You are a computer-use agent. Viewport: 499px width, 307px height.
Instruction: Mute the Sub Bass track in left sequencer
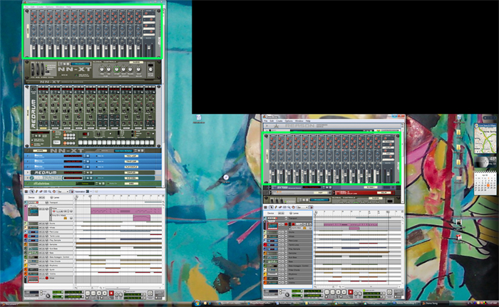pos(40,249)
